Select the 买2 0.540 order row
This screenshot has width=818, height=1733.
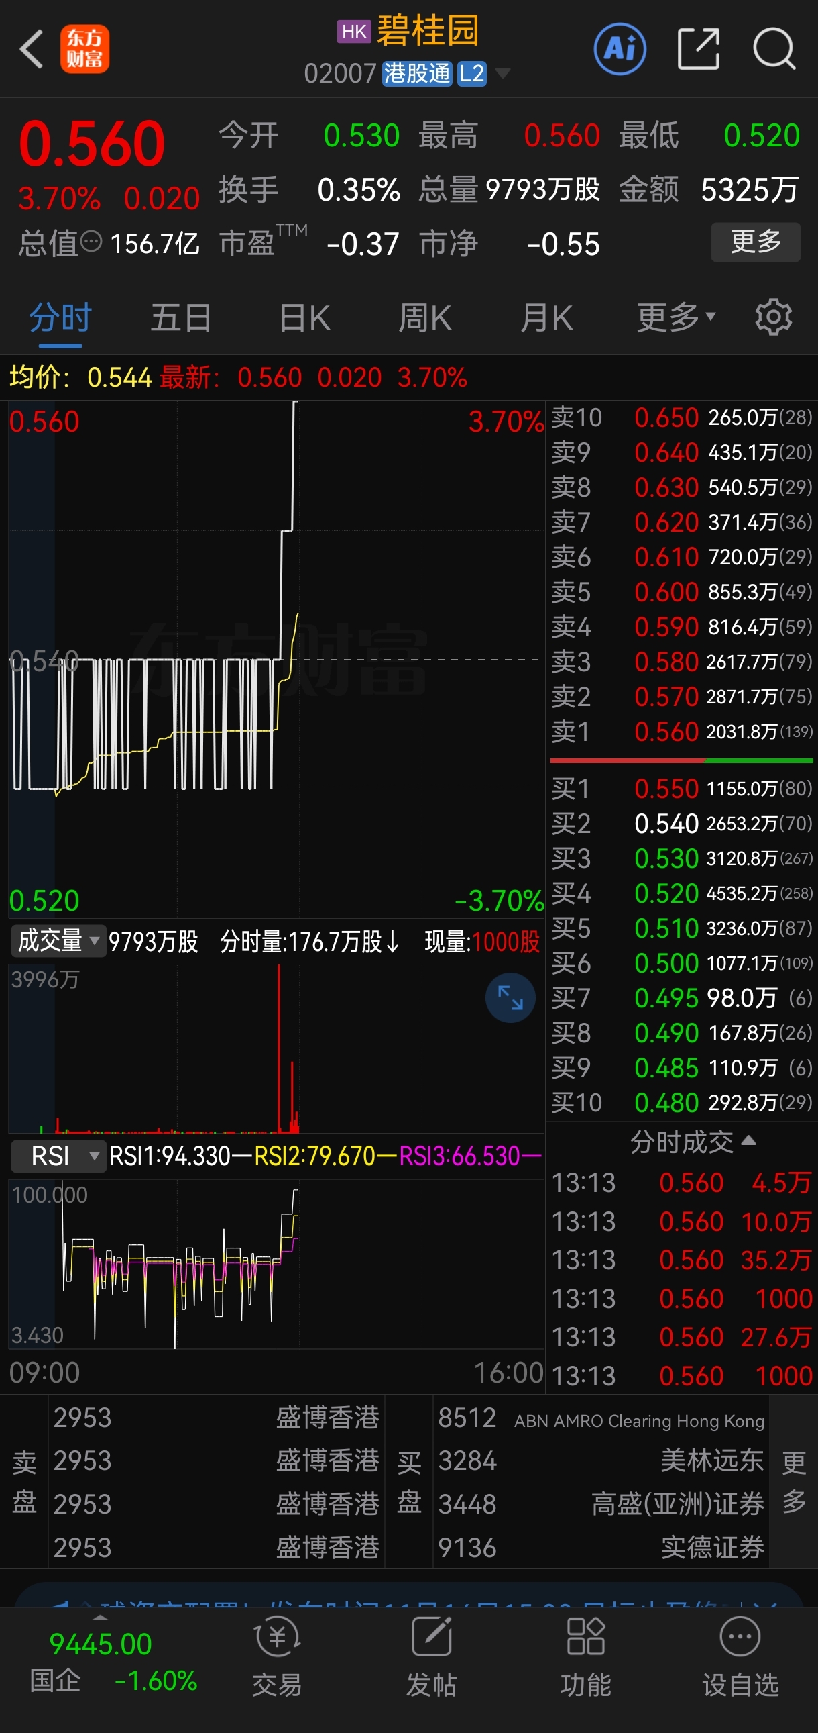[x=681, y=824]
